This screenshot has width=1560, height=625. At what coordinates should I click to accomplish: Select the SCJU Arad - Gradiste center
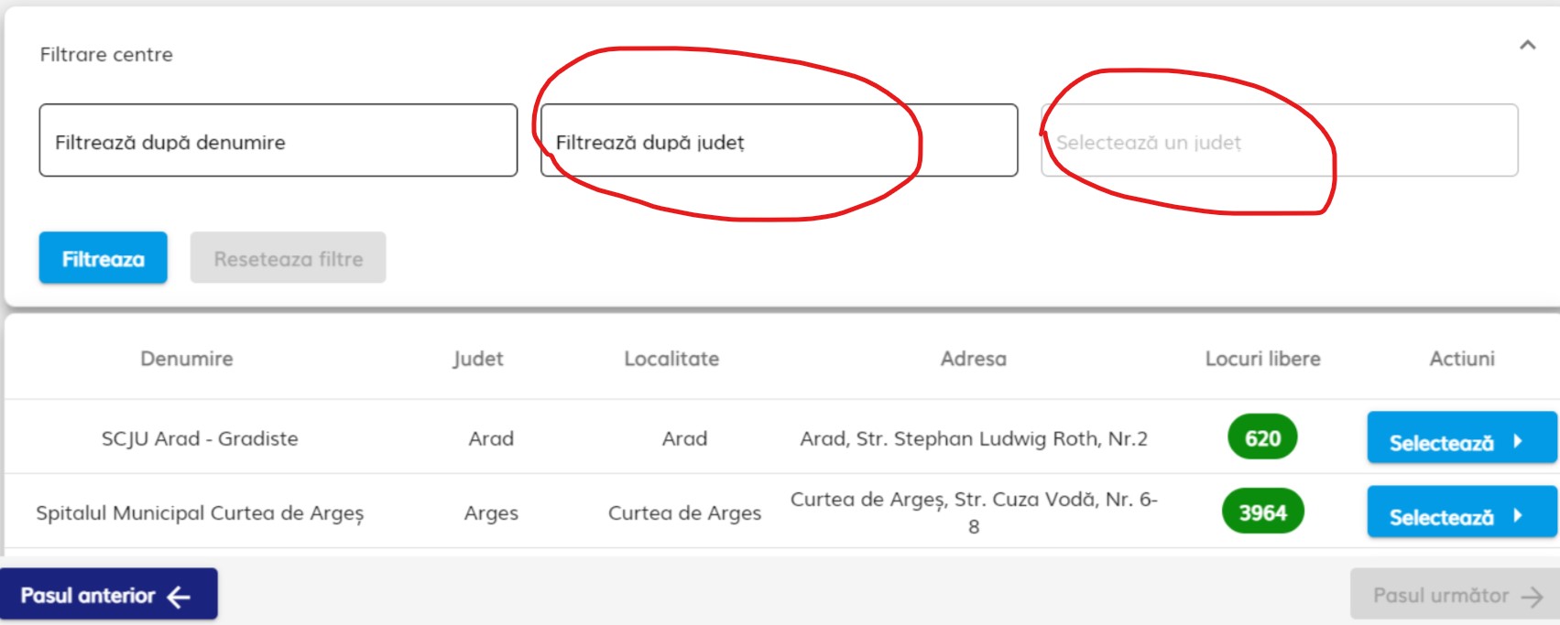click(x=1460, y=438)
